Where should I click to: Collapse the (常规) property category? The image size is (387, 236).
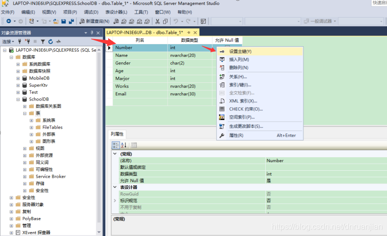tap(115, 154)
